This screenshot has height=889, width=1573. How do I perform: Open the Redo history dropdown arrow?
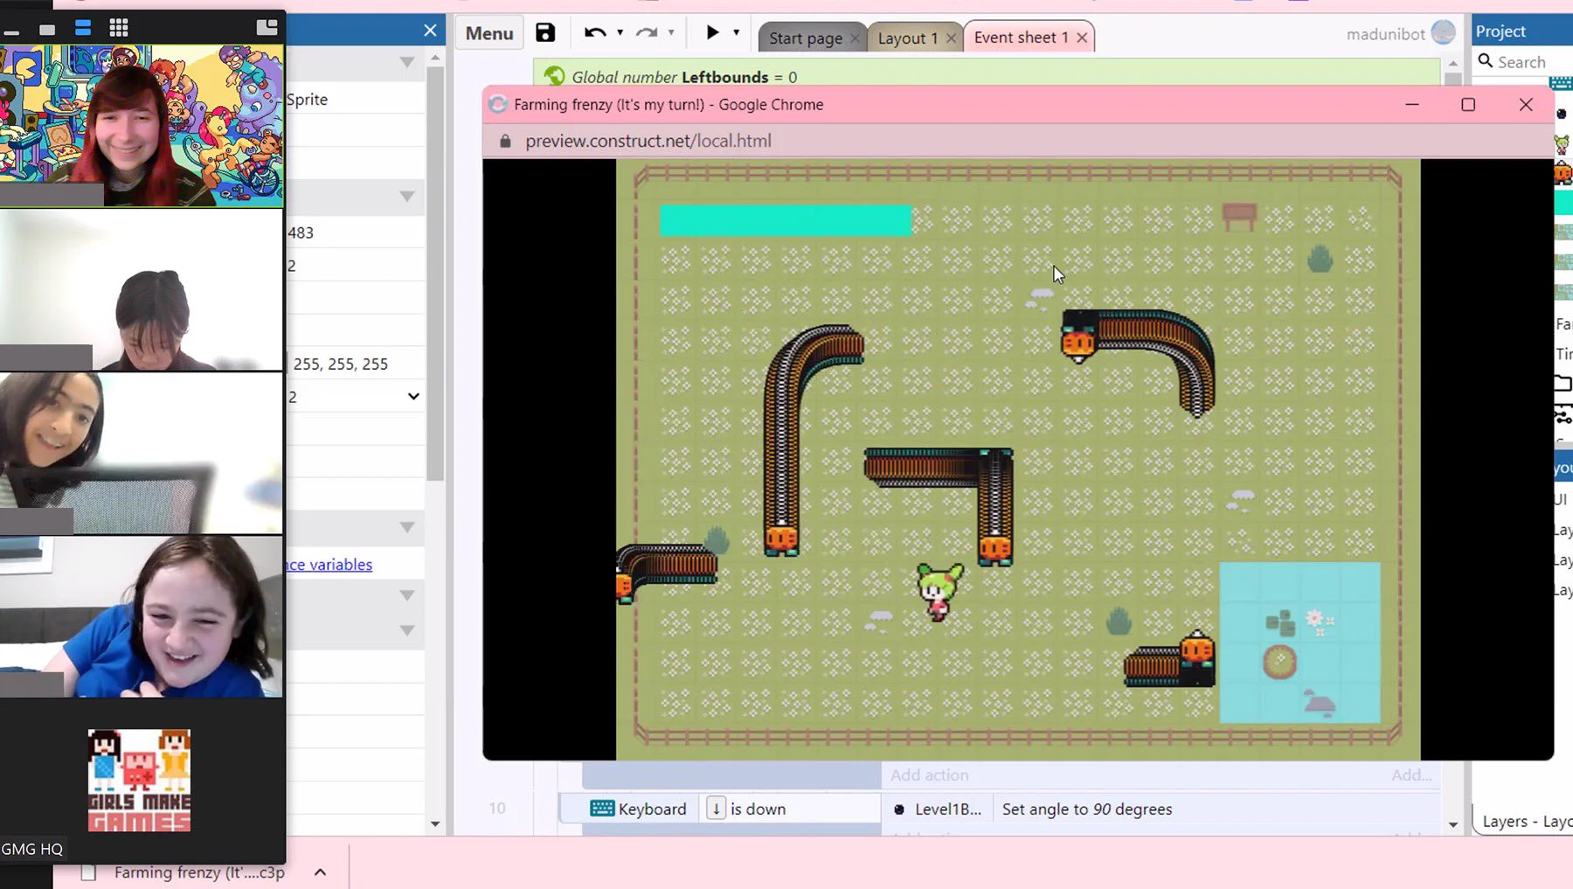click(671, 33)
